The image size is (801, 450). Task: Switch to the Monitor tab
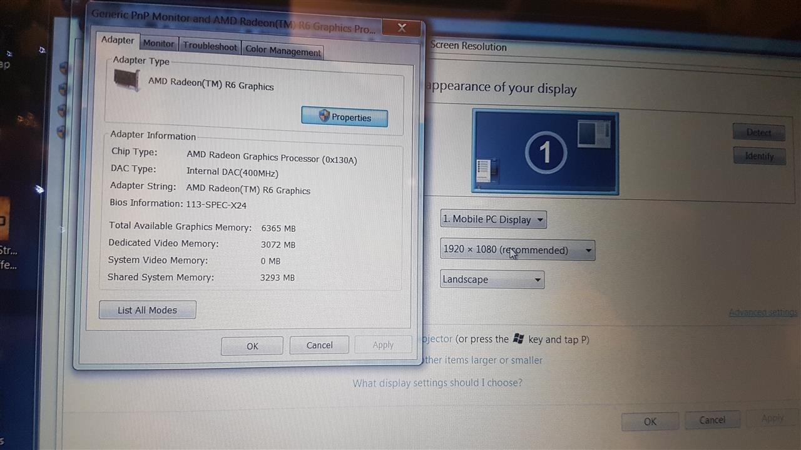click(x=158, y=43)
